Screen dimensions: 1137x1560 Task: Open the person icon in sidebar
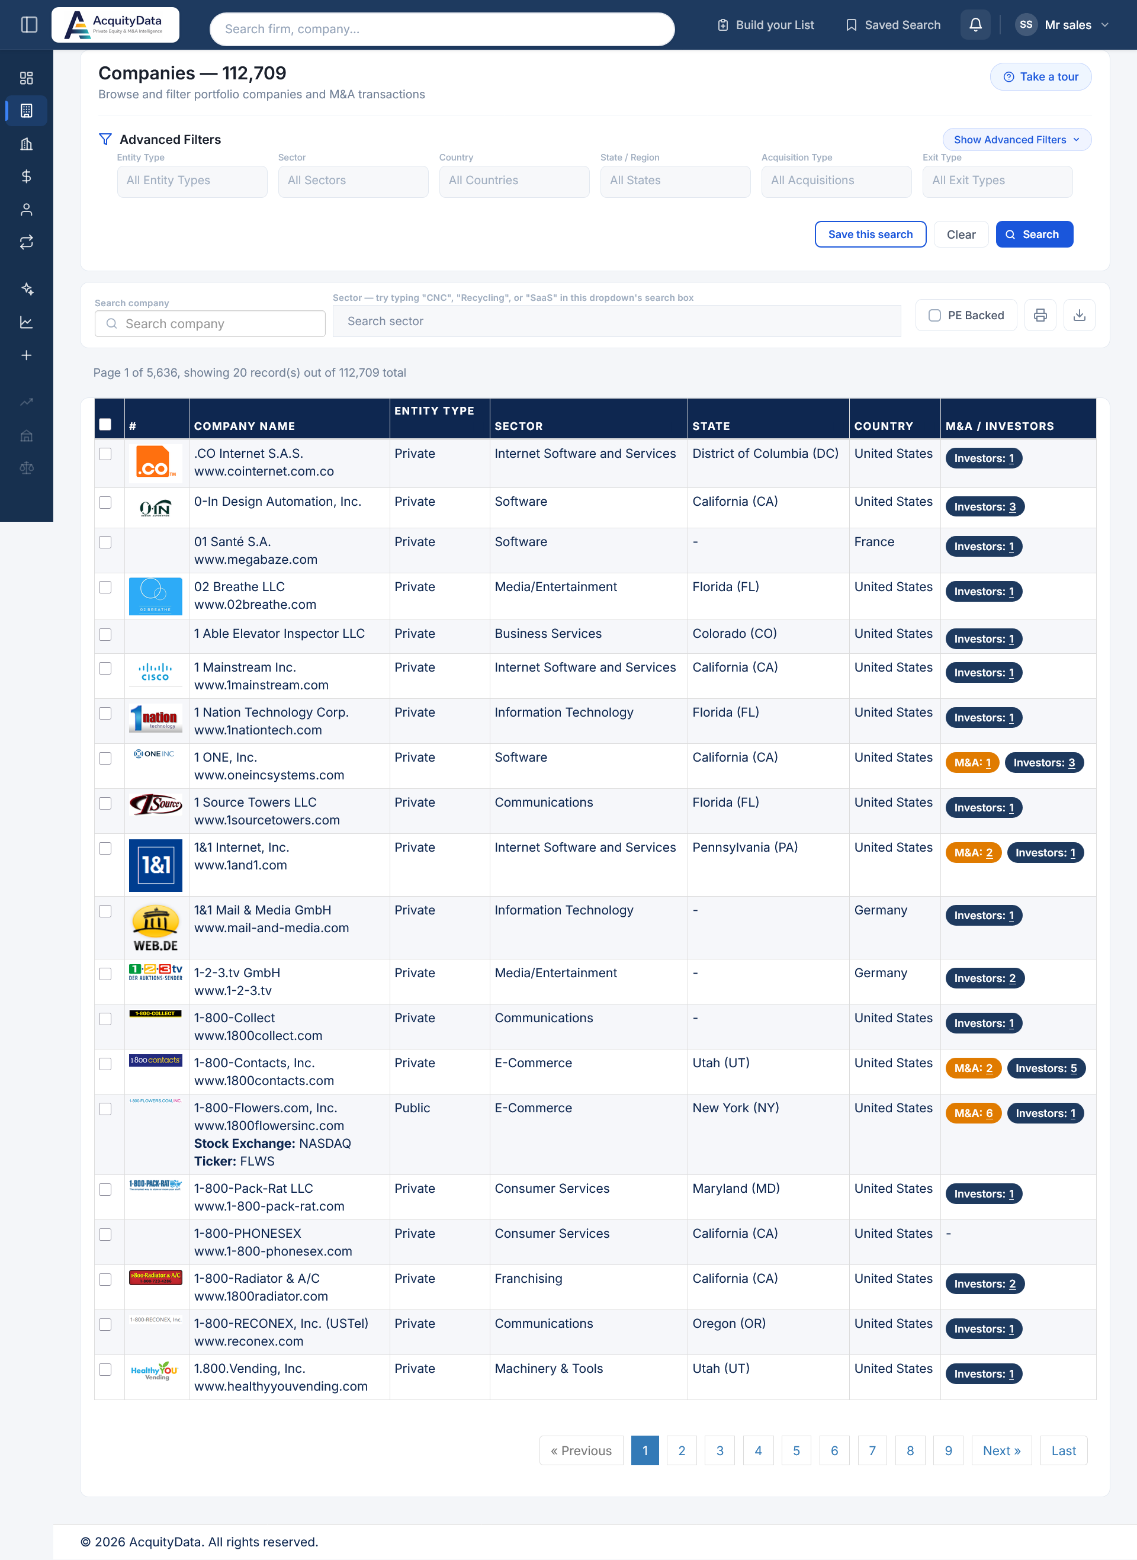26,210
